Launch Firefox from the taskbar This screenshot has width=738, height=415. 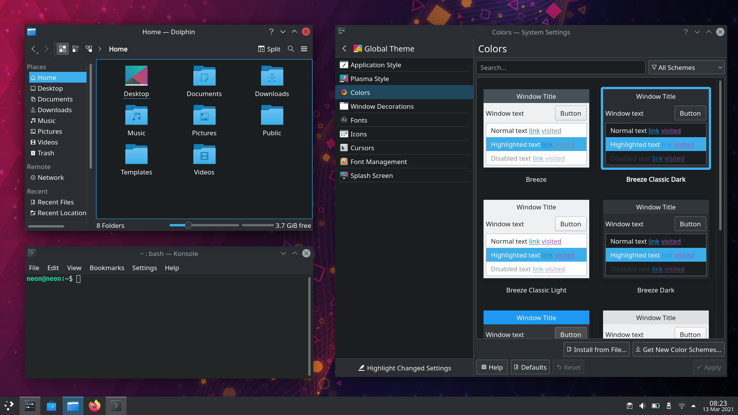[x=95, y=406]
